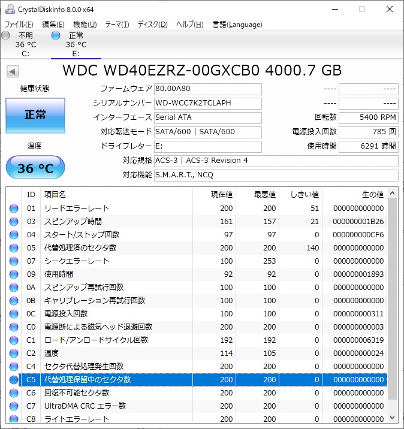Select the UltraDMA CRC エラー数 attribute name
The height and width of the screenshot is (429, 404).
click(85, 406)
